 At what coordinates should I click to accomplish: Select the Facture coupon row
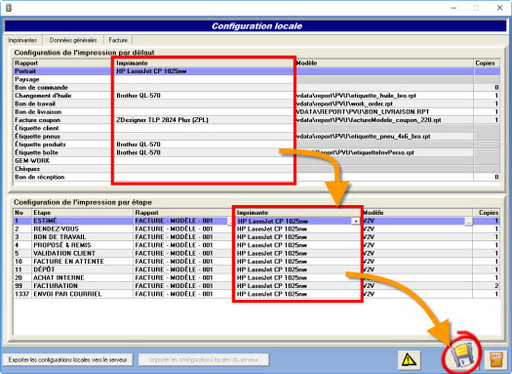pyautogui.click(x=256, y=120)
